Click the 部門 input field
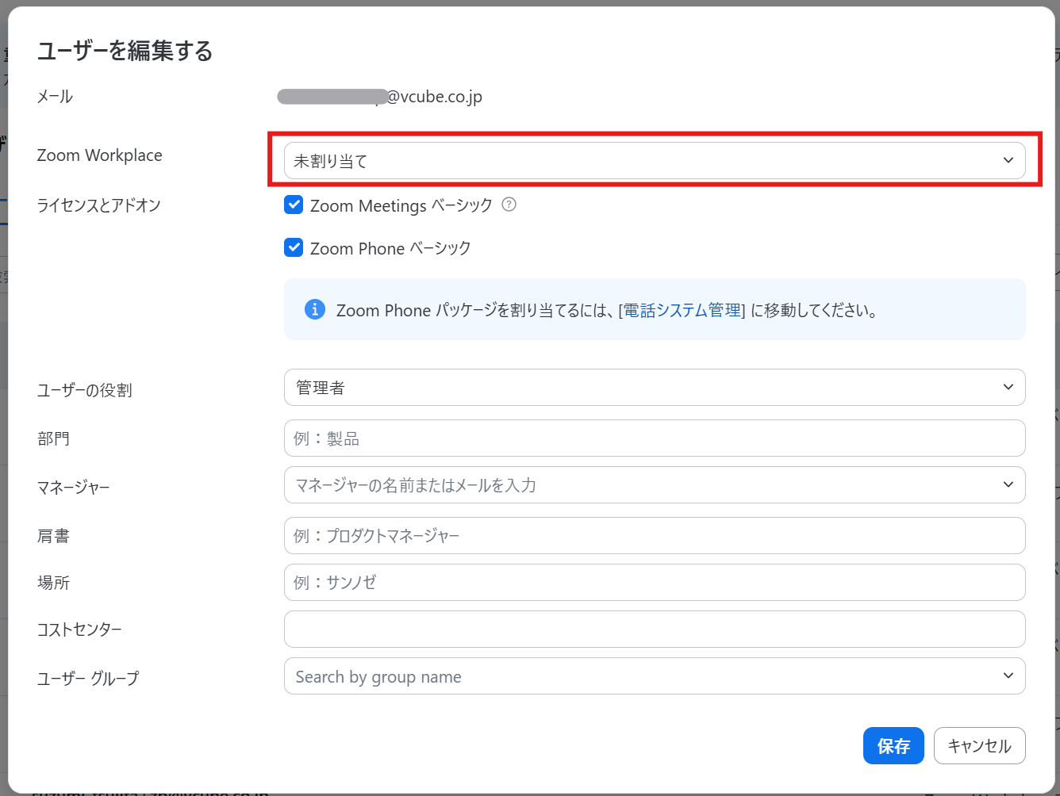The height and width of the screenshot is (796, 1060). point(655,438)
